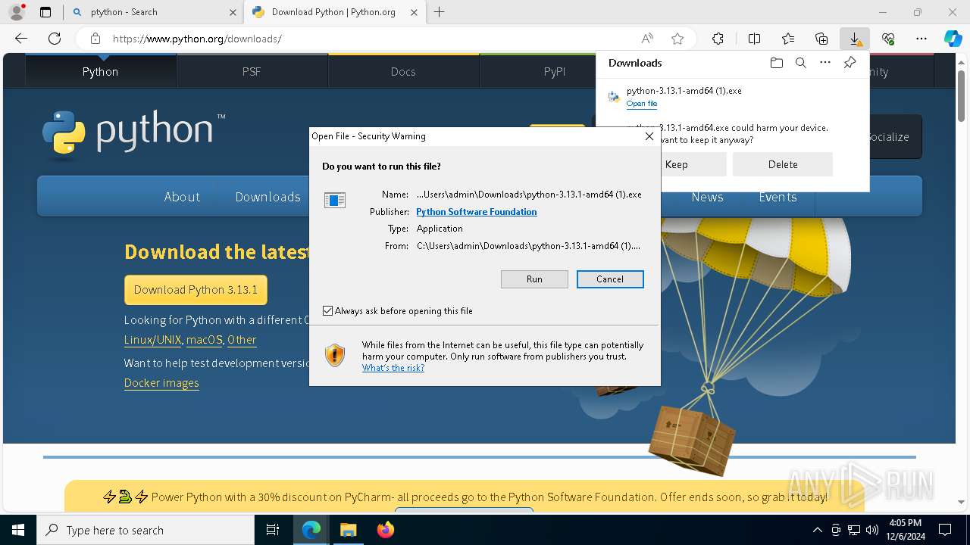
Task: Open More options ellipsis in Downloads panel
Action: (x=825, y=63)
